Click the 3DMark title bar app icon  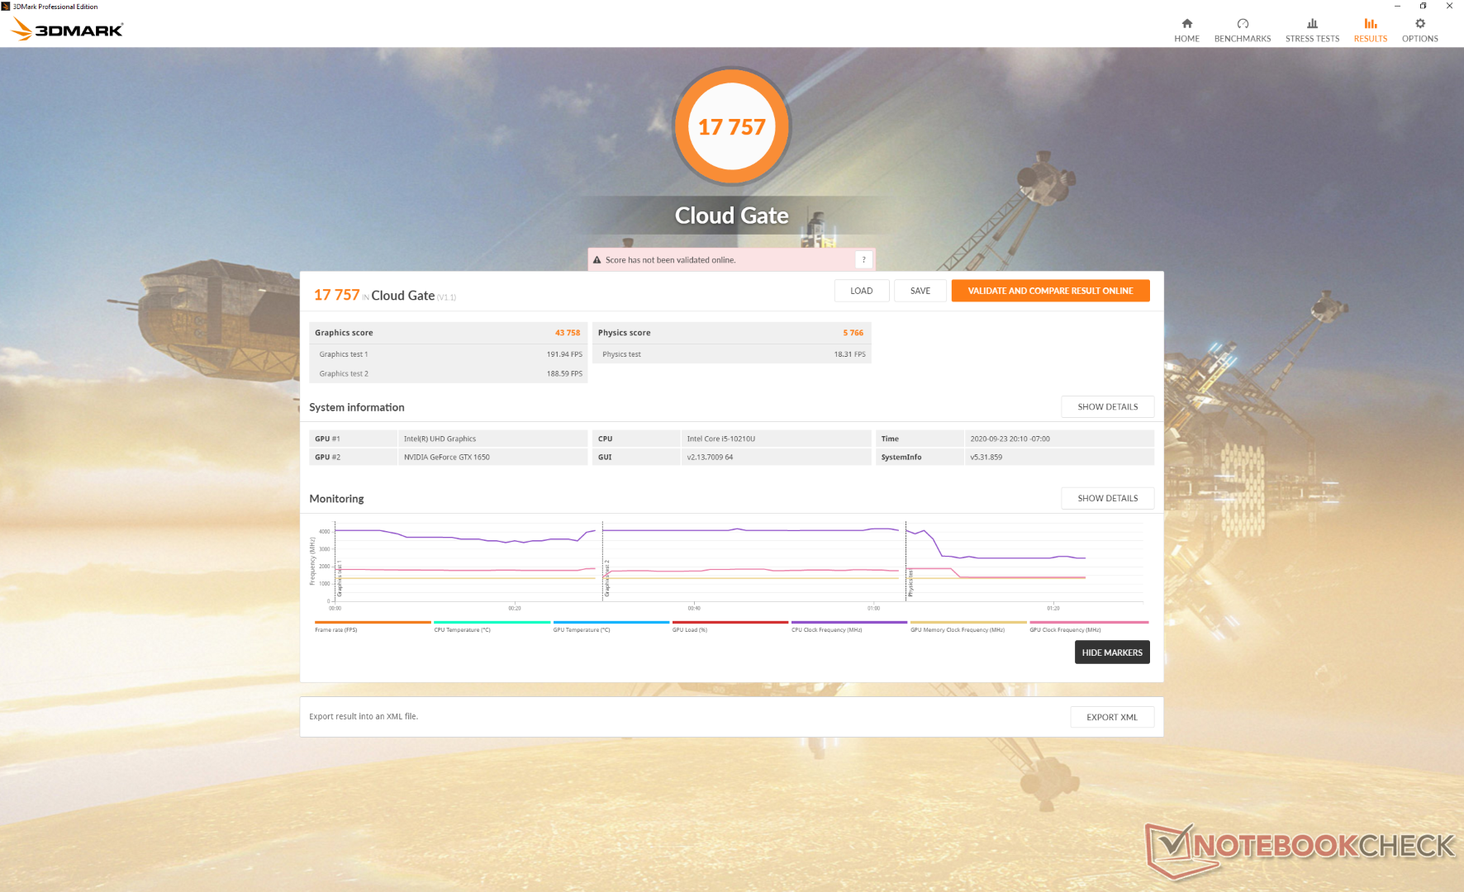[x=6, y=6]
